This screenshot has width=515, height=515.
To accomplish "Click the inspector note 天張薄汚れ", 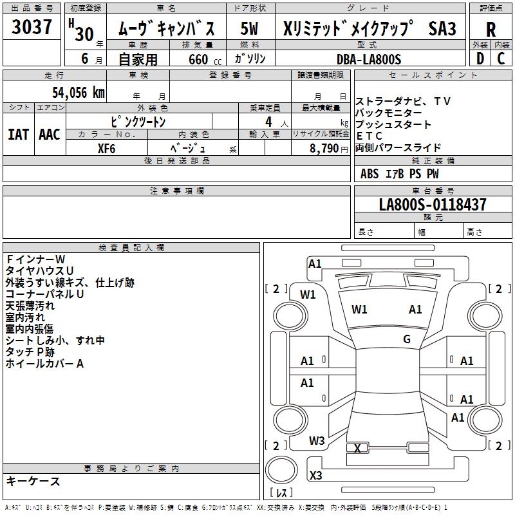I will [x=30, y=306].
